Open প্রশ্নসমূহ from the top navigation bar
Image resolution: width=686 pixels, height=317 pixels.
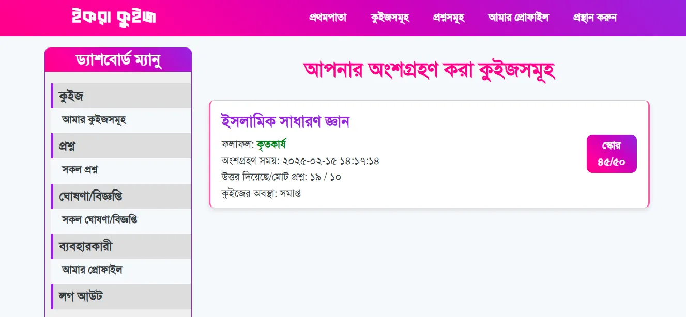point(449,18)
